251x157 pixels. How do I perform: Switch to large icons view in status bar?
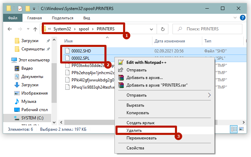241,129
